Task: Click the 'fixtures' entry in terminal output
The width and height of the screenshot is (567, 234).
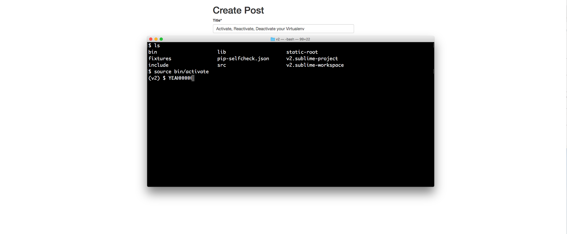Action: point(160,59)
